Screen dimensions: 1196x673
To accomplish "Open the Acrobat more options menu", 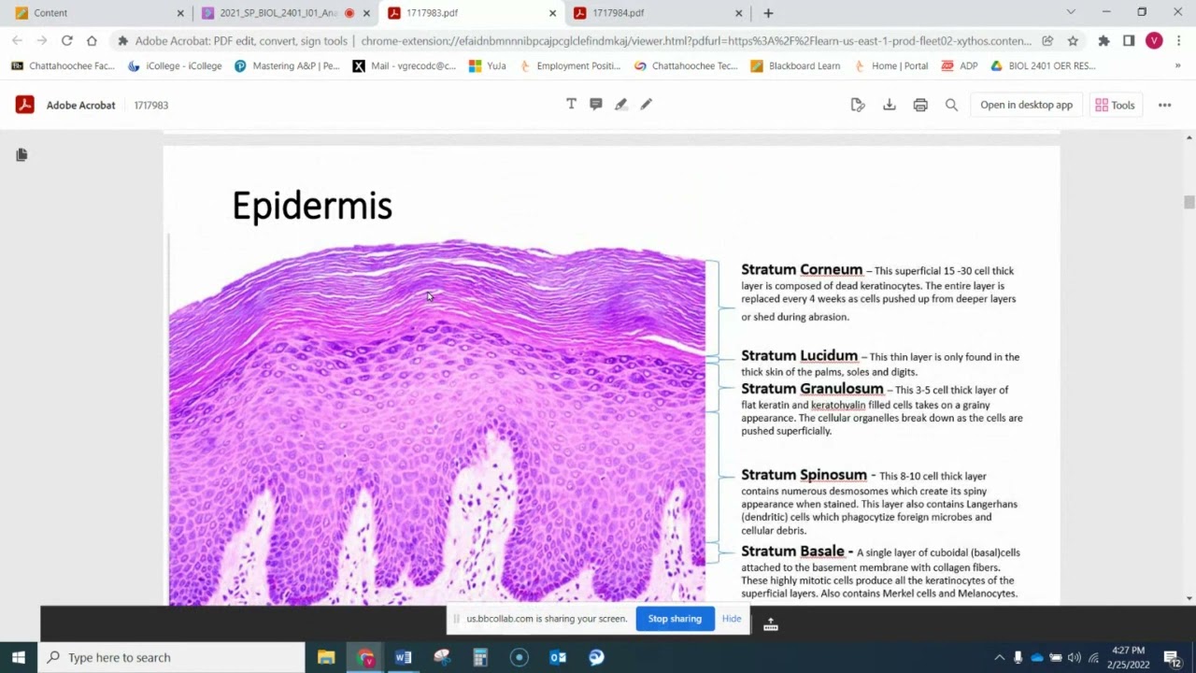I will tap(1164, 105).
